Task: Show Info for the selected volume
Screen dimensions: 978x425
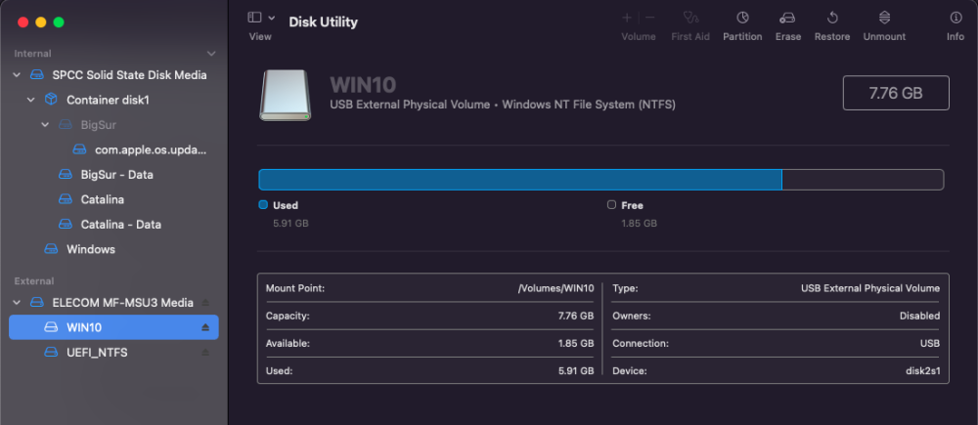Action: [x=955, y=18]
